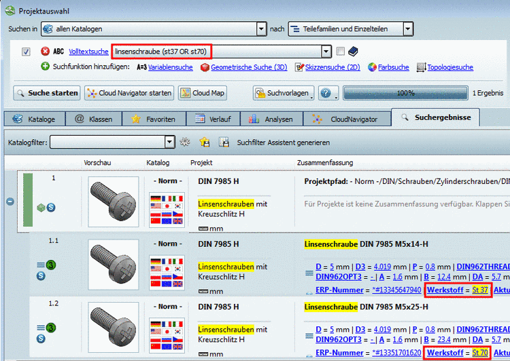
Task: Click the A=3 Variablensuche icon
Action: click(x=142, y=67)
